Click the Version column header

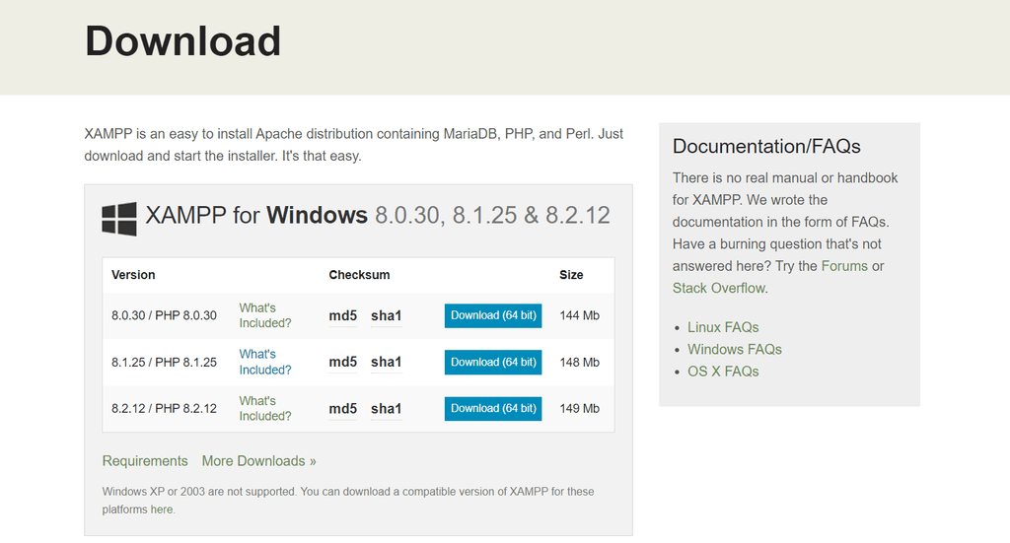[133, 275]
